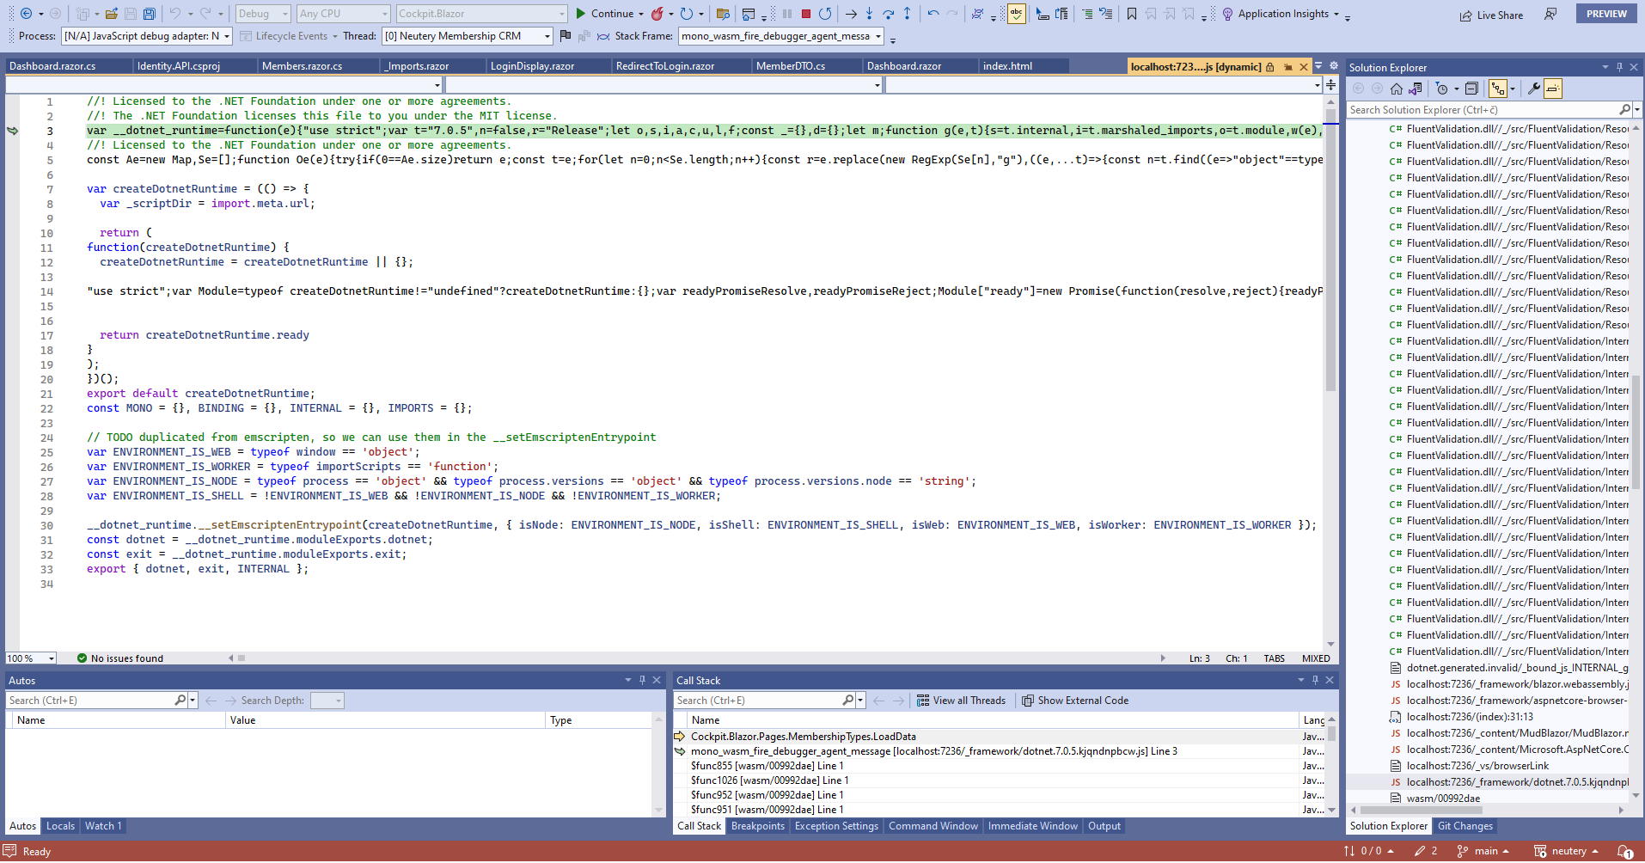Select the Step Into debugging icon
1645x863 pixels.
pyautogui.click(x=870, y=14)
